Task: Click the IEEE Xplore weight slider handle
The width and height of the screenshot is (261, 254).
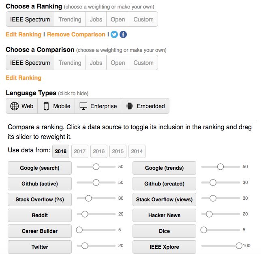Action: click(239, 245)
